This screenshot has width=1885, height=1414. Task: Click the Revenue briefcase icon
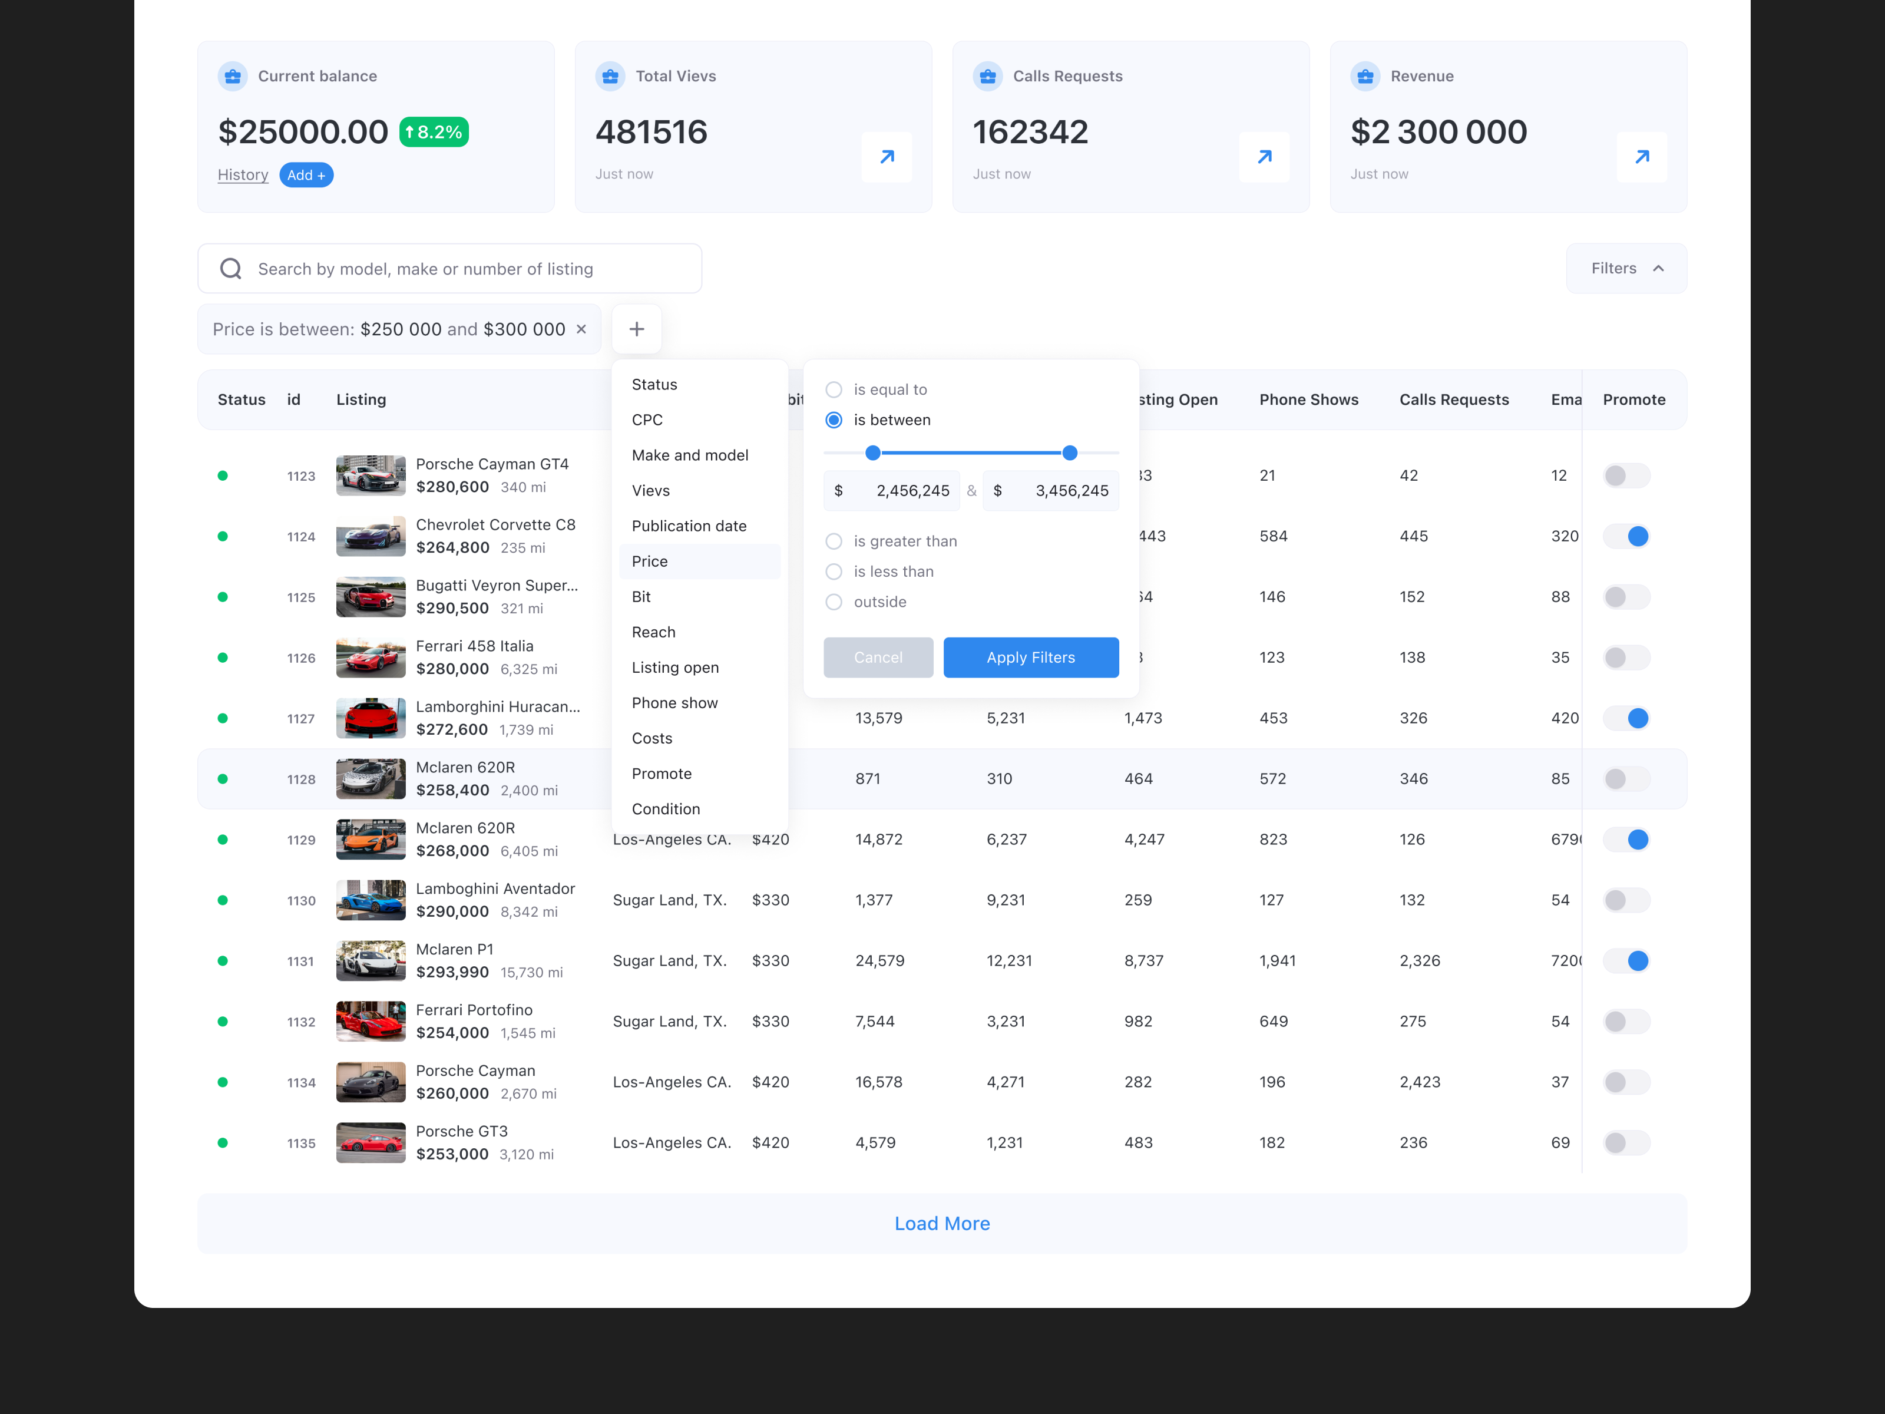coord(1365,76)
